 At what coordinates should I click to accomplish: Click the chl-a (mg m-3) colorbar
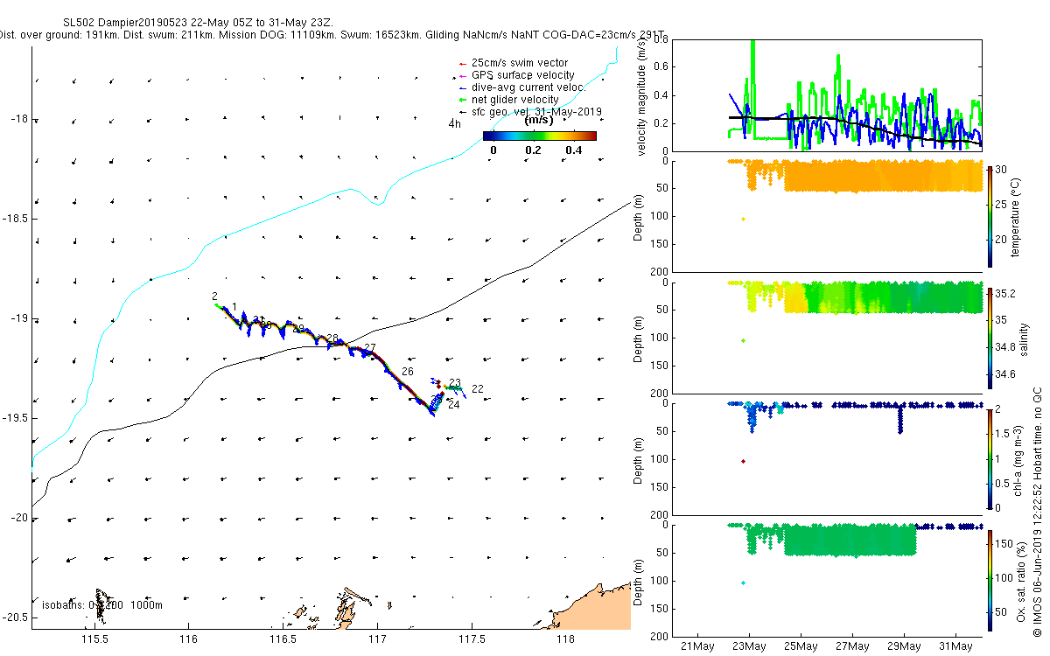[990, 457]
